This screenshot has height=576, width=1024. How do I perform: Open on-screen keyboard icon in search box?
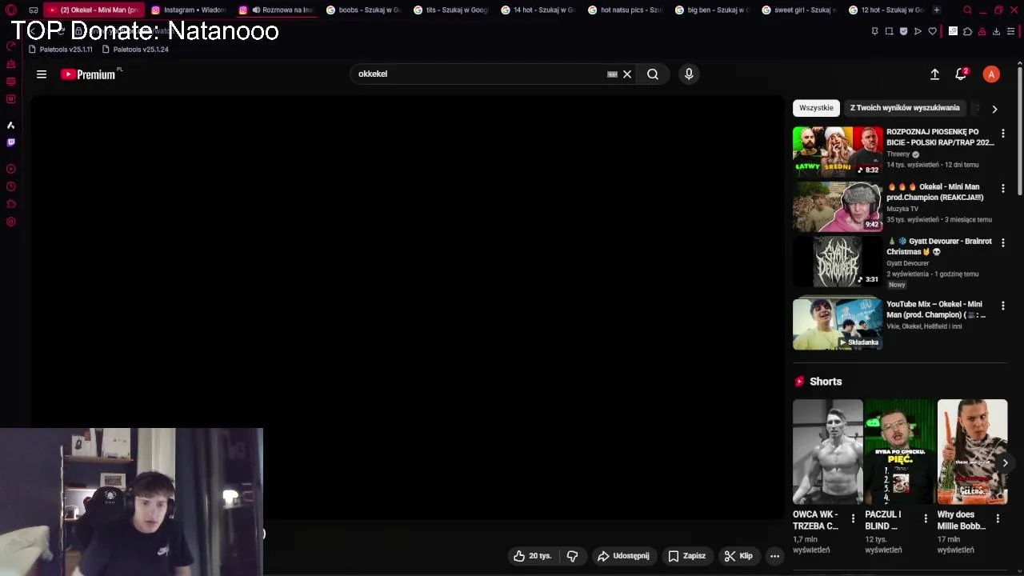612,74
